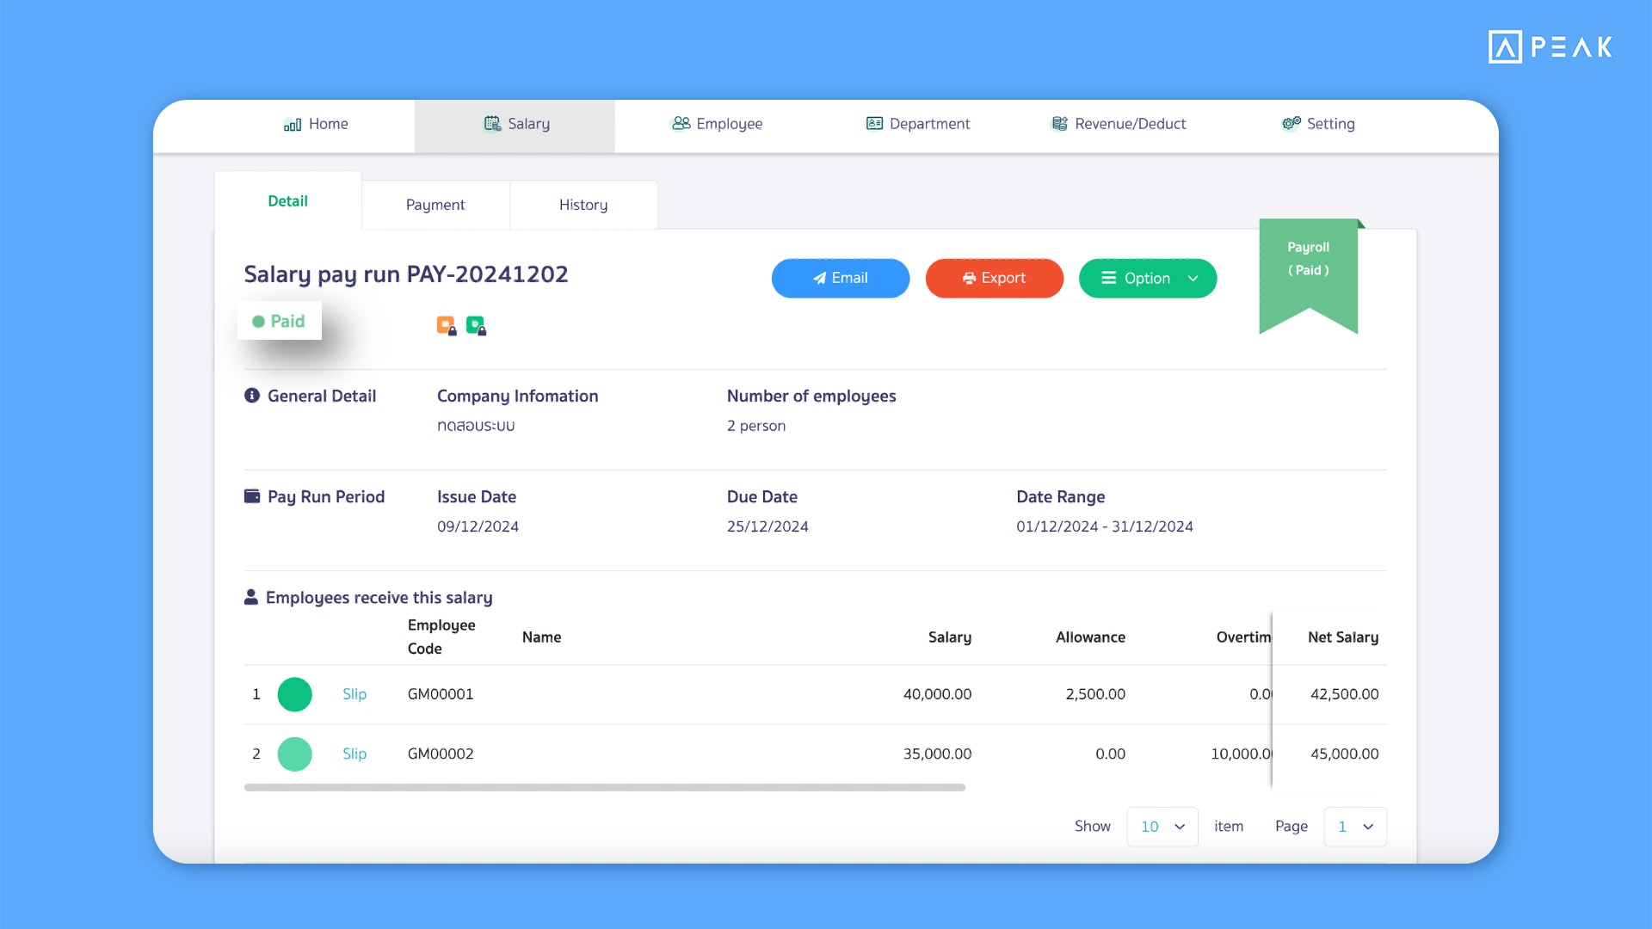Viewport: 1652px width, 929px height.
Task: Click Slip link for GM00001
Action: [353, 693]
